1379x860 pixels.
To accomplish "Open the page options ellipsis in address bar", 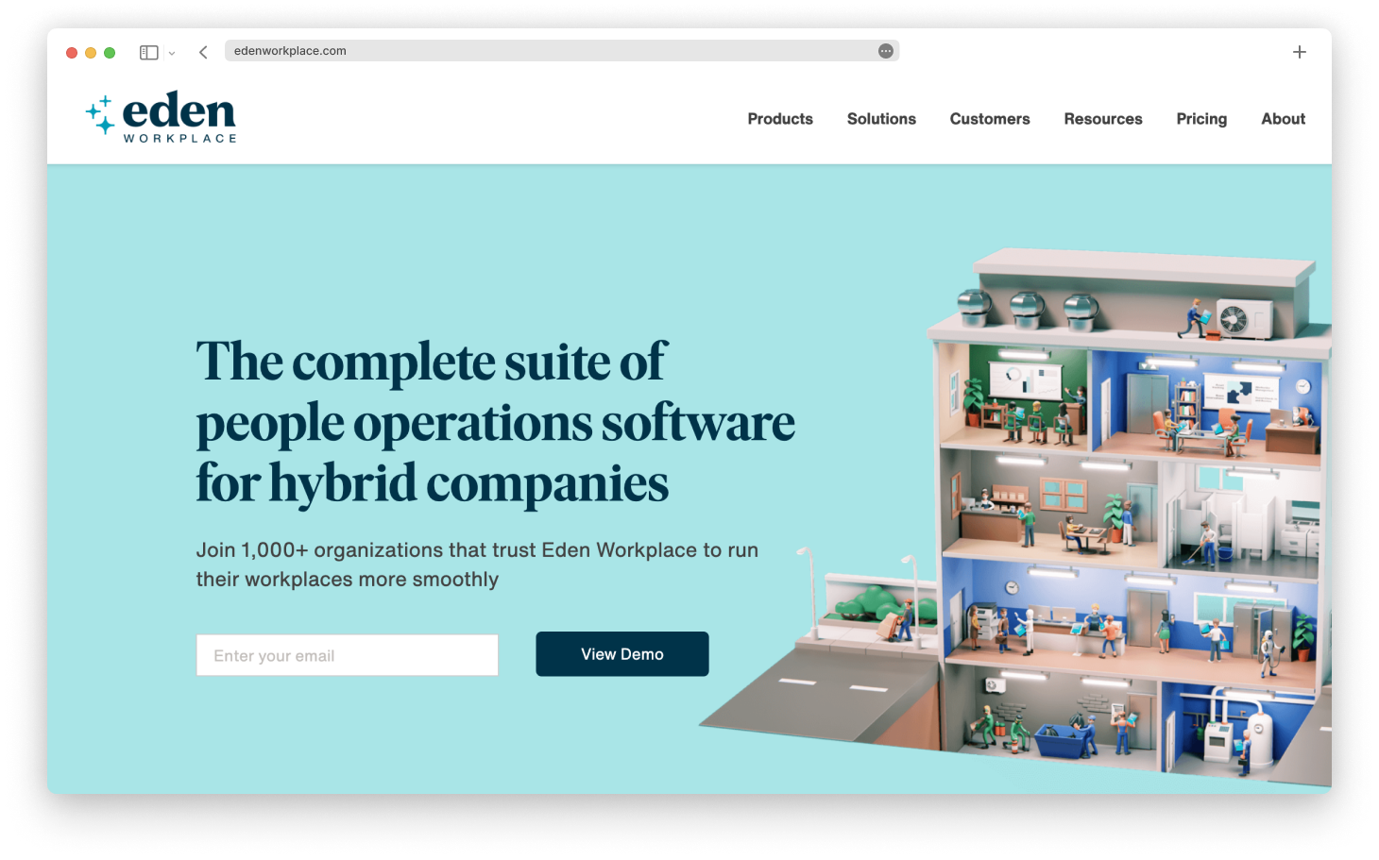I will (886, 51).
